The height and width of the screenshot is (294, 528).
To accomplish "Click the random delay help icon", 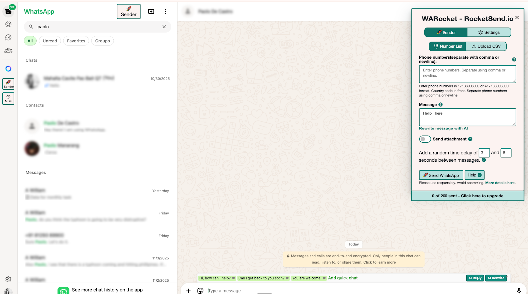I will click(x=484, y=160).
